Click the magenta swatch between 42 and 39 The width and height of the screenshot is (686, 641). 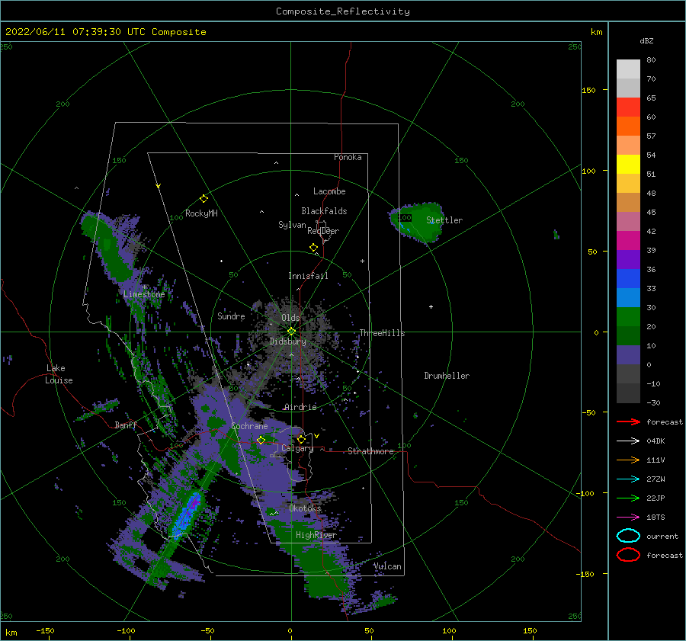click(x=628, y=240)
